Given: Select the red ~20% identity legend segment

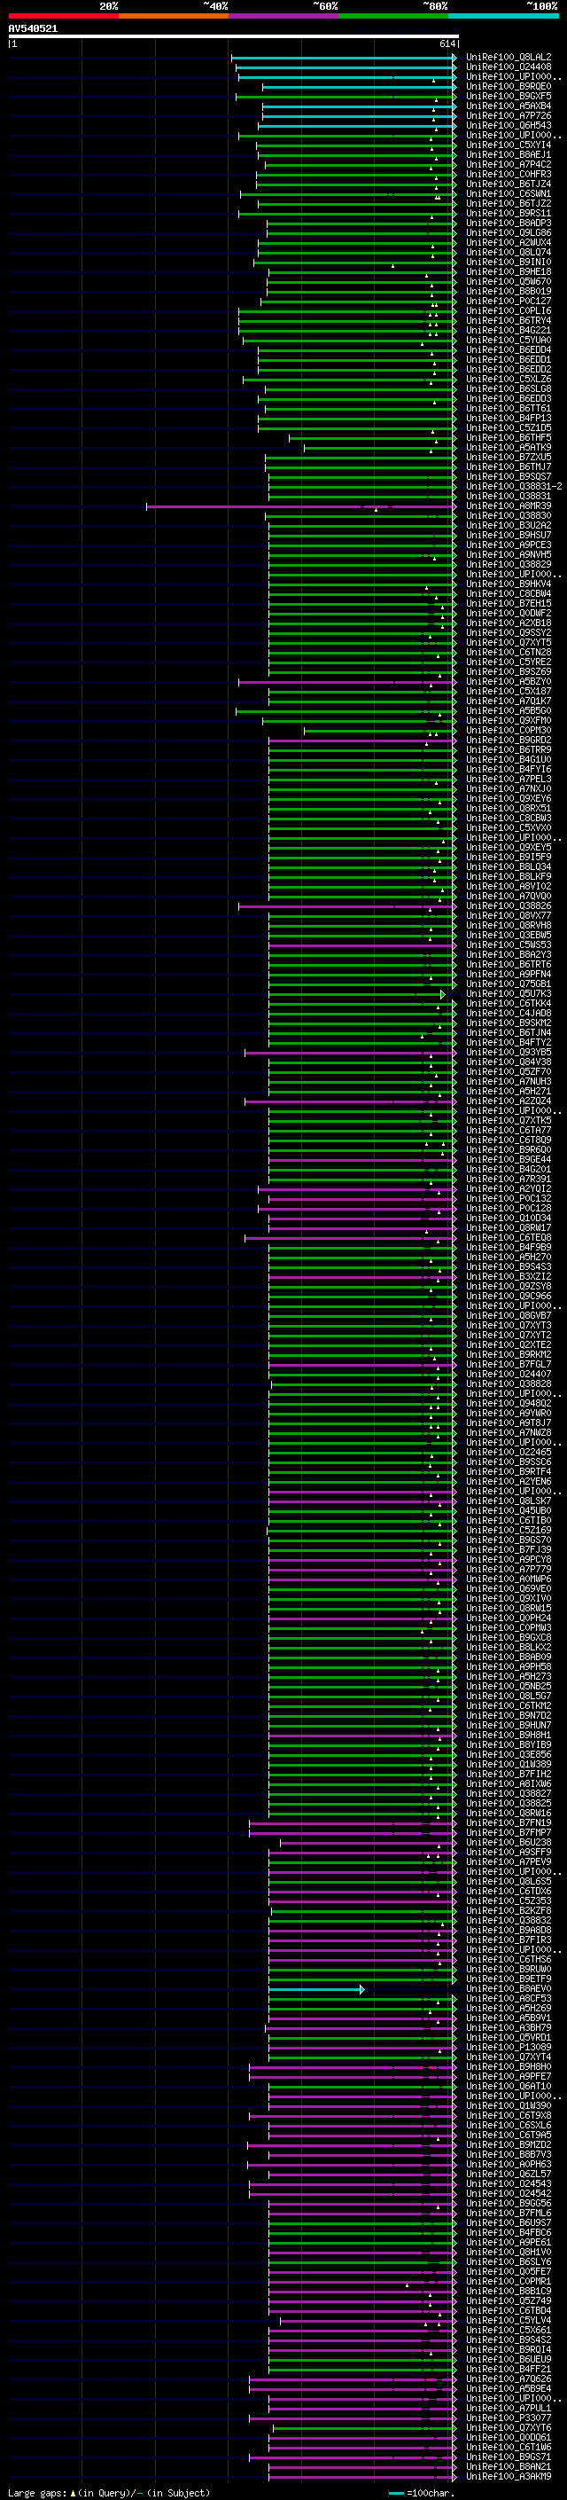Looking at the screenshot, I should point(63,16).
